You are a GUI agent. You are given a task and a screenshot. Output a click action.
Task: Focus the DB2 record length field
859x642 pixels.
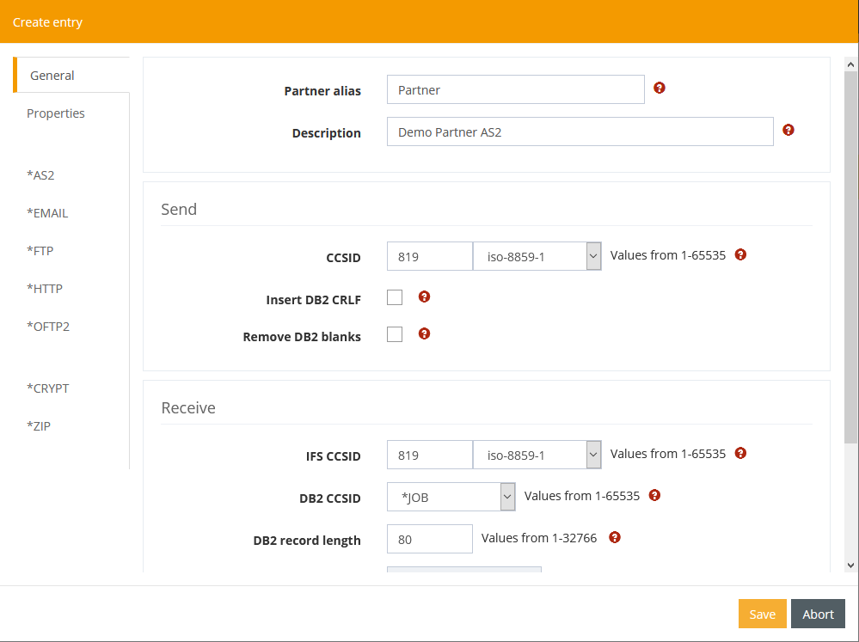(429, 539)
